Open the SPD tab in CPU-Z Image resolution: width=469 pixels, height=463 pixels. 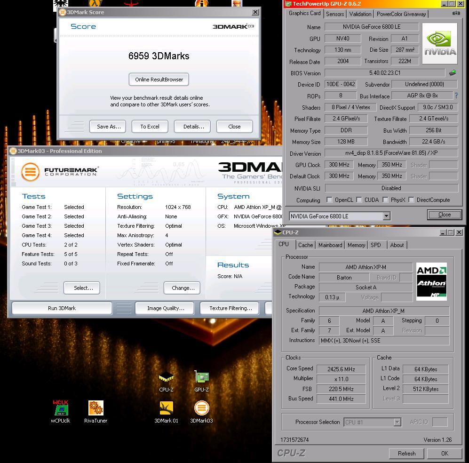pos(376,245)
